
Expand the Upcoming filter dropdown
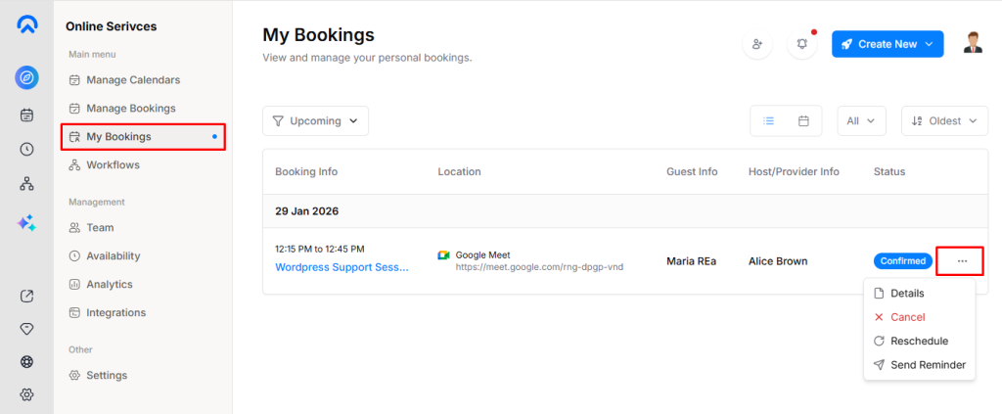point(315,120)
